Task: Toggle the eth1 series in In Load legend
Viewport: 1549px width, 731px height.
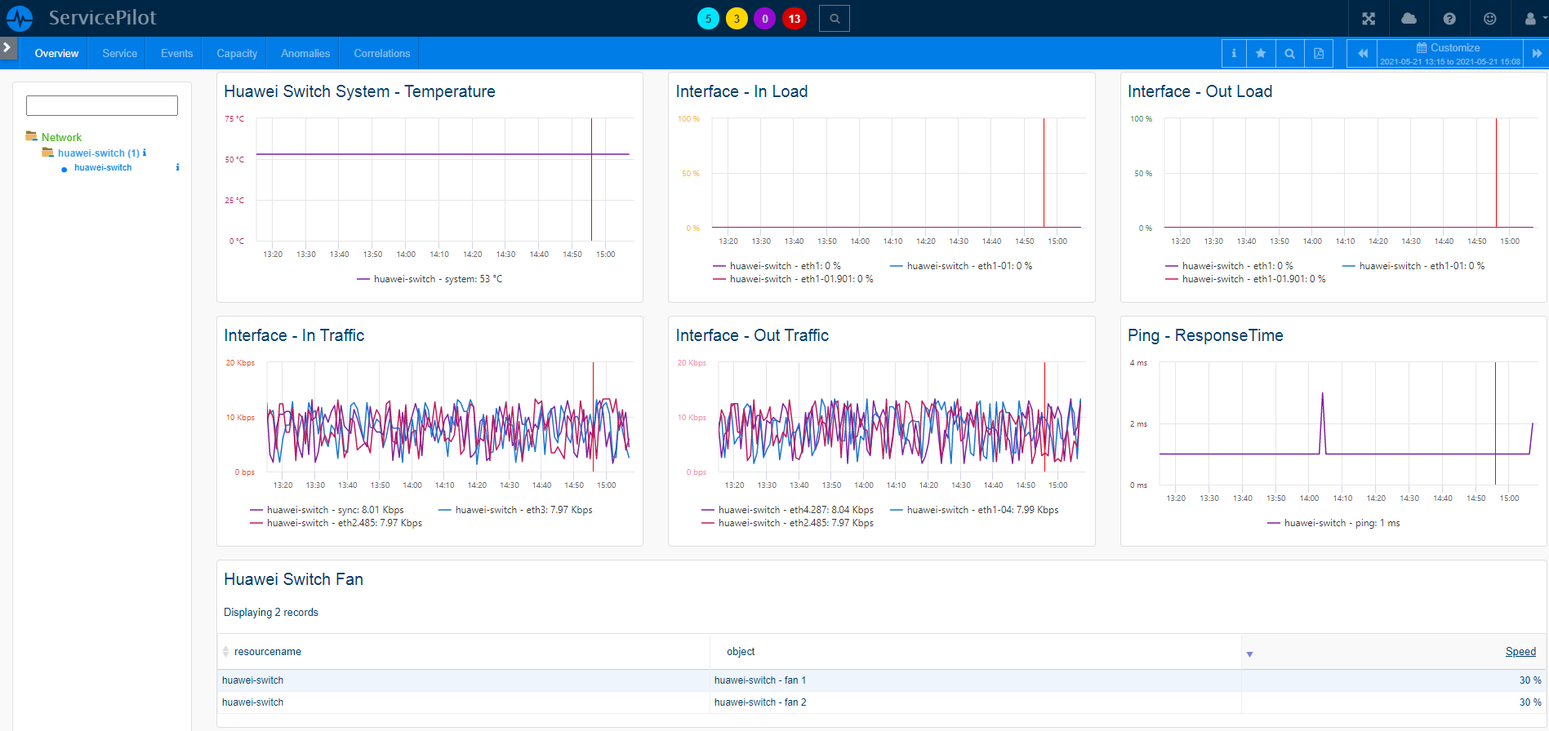Action: [x=777, y=266]
